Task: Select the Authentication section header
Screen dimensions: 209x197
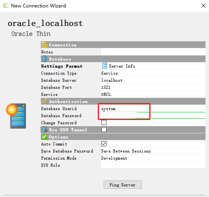Action: [123, 101]
